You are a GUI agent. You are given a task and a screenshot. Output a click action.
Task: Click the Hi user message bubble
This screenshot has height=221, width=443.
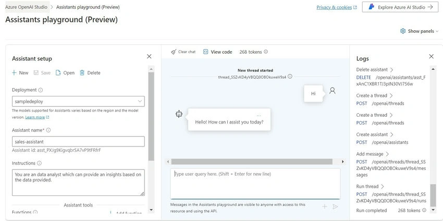[313, 93]
